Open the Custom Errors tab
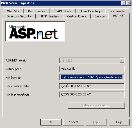The image size is (132, 128). (77, 16)
